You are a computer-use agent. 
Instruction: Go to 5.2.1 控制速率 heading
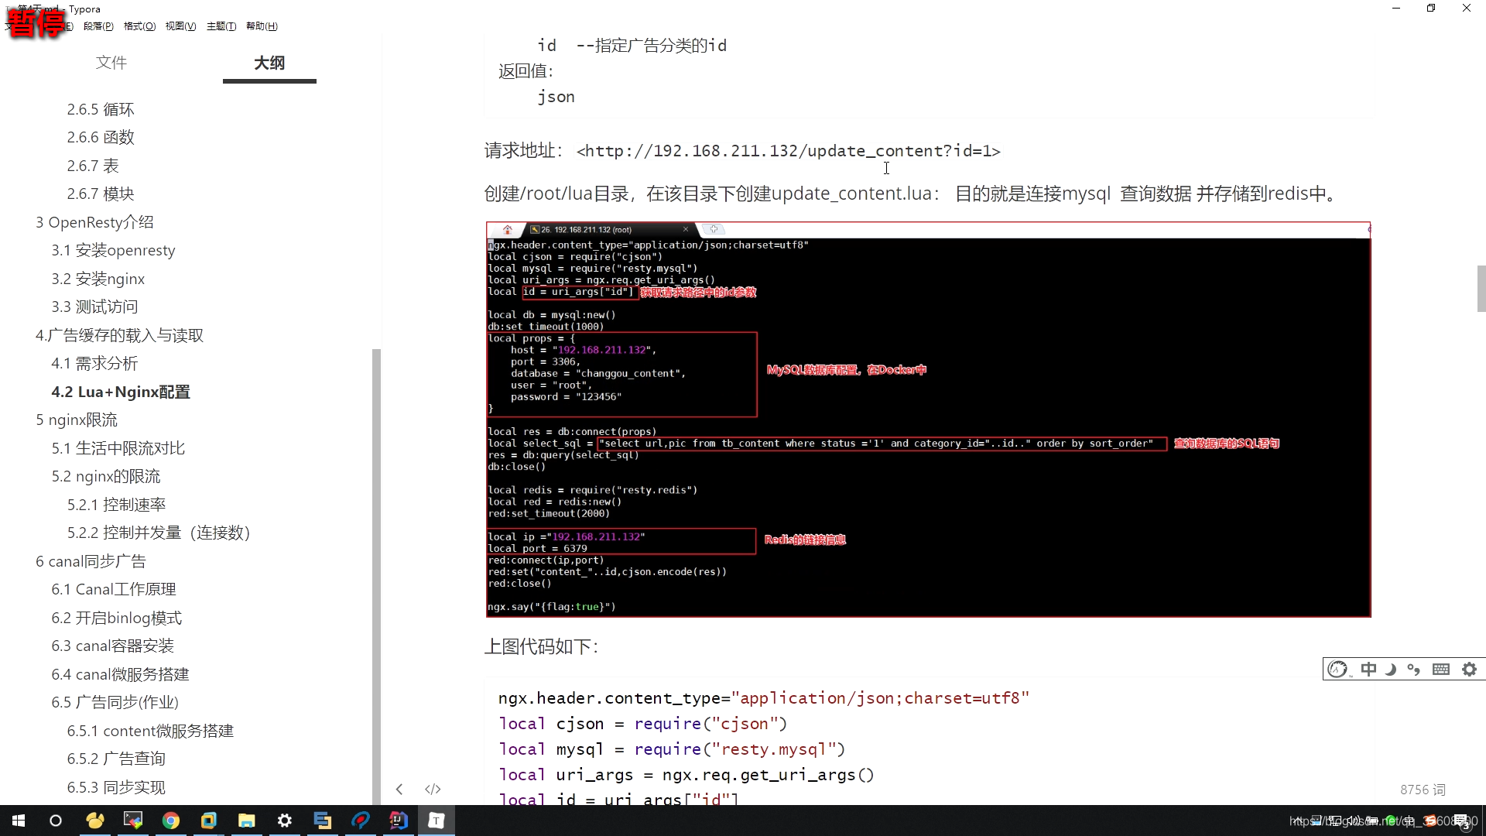tap(116, 505)
